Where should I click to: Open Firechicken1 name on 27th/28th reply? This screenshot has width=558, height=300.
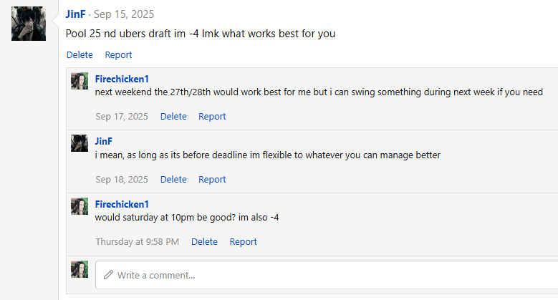[122, 79]
